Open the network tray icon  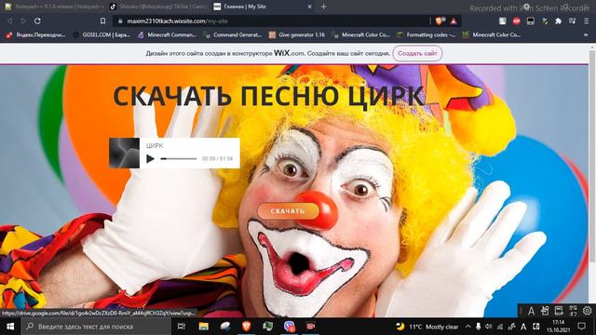click(500, 327)
